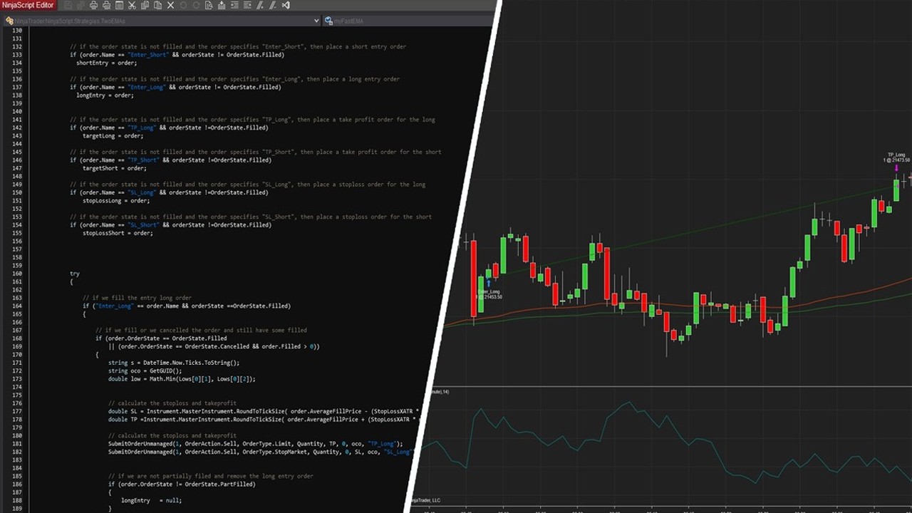Click 'stopLossShort = order;' on line 155
912x513 pixels.
click(118, 233)
